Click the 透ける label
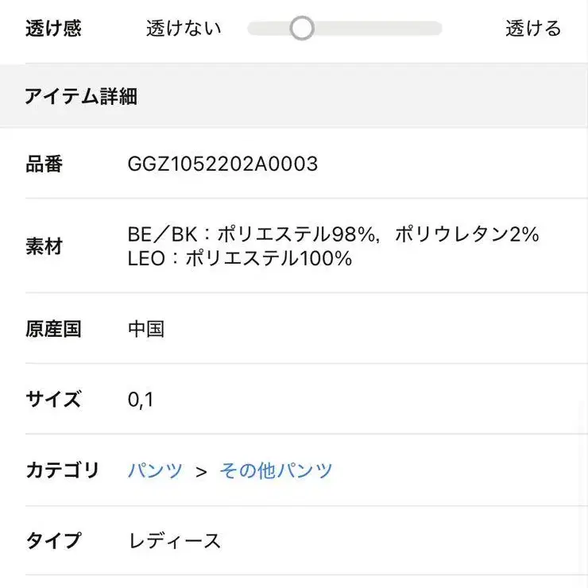Screen dimensions: 588x588 coord(533,29)
